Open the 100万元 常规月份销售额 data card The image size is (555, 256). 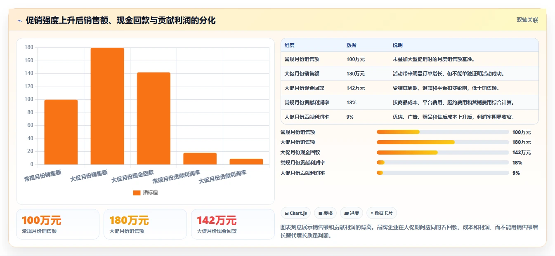click(58, 224)
